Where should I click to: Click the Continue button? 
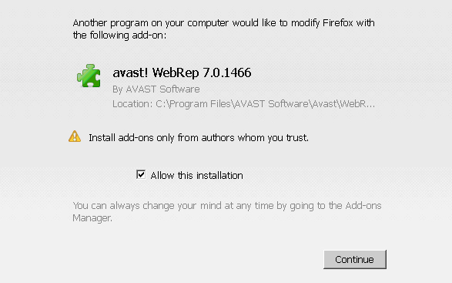(x=355, y=259)
